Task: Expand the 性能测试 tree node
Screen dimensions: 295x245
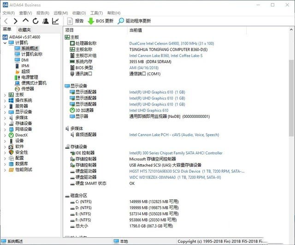Action: [x=5, y=170]
